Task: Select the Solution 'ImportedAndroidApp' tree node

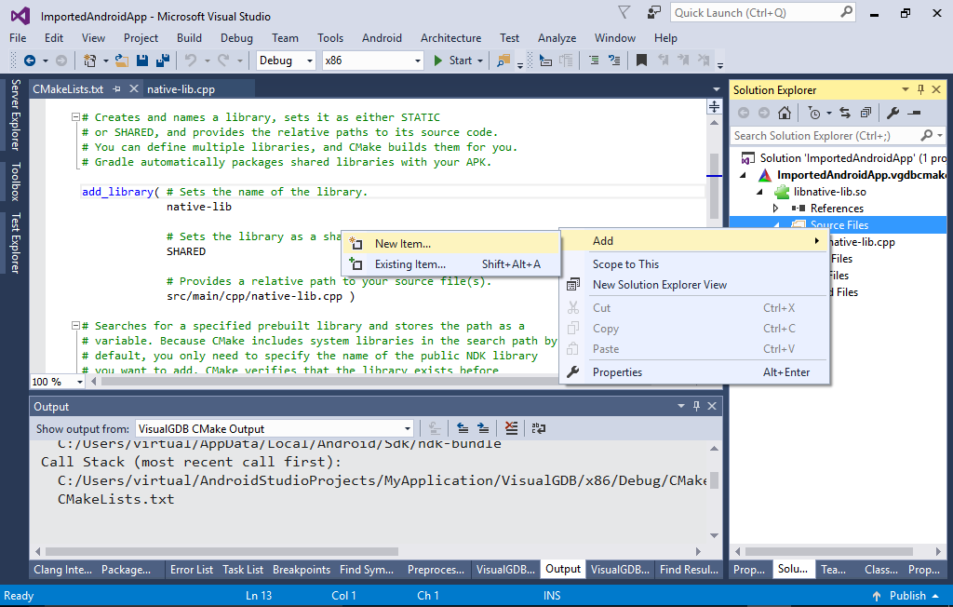Action: [843, 158]
